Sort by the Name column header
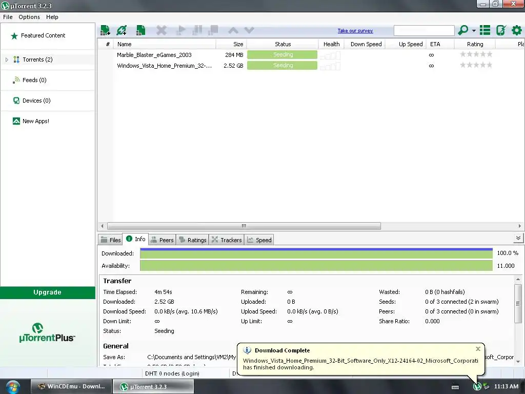The width and height of the screenshot is (525, 394). point(165,44)
